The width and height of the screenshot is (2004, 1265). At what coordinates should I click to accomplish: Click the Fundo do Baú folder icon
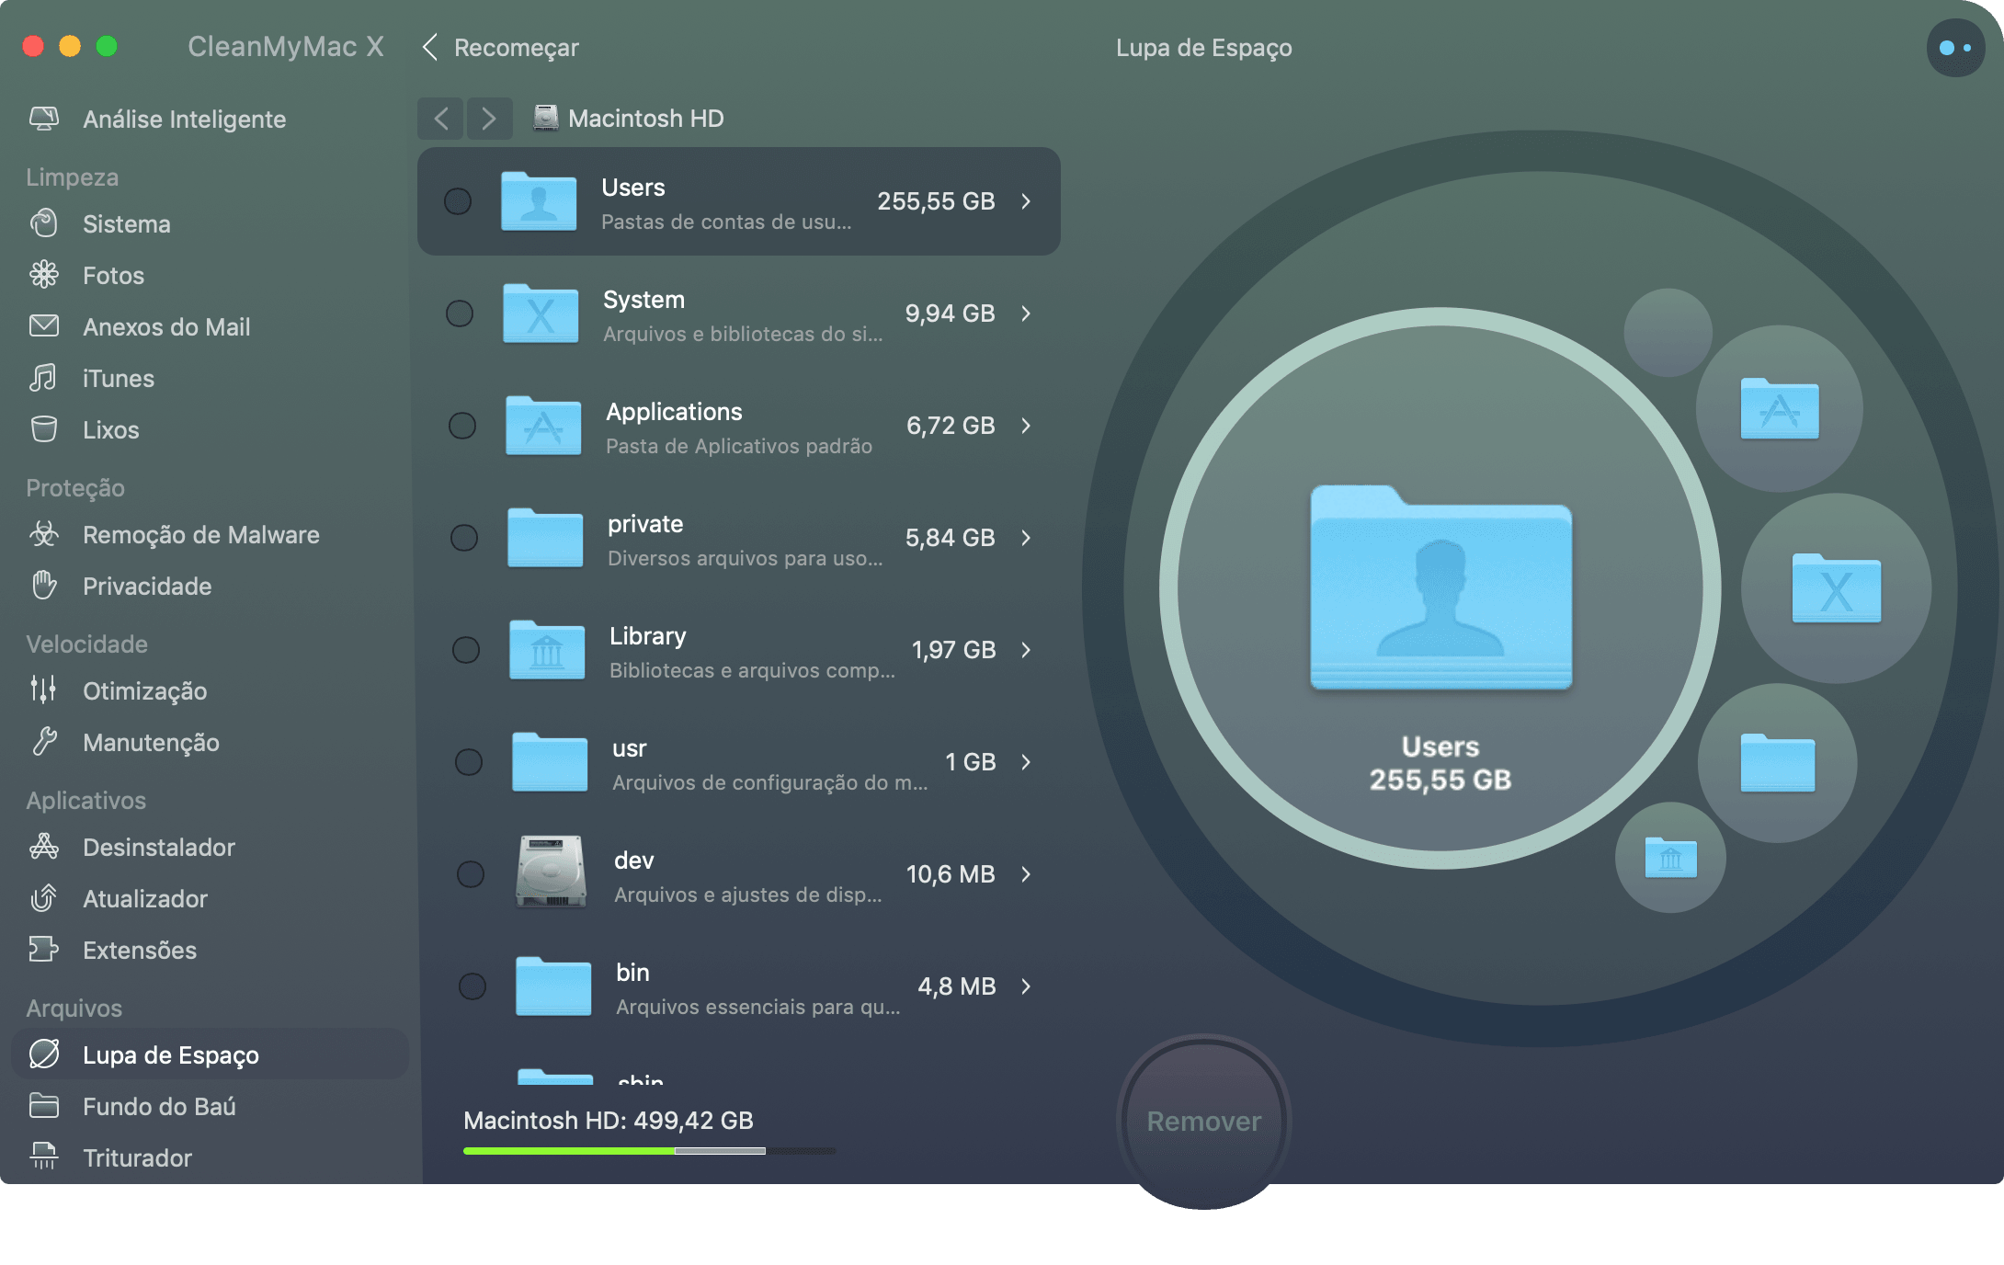point(44,1106)
